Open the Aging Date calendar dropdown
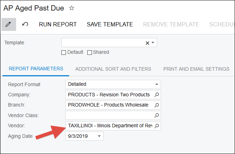 (x=99, y=136)
